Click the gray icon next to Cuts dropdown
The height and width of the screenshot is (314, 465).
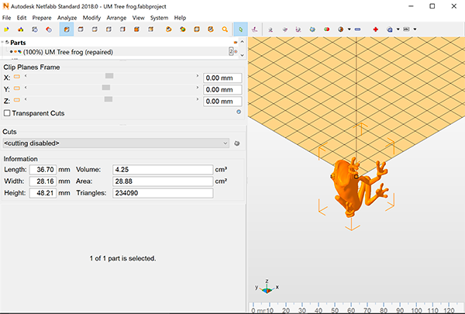click(236, 143)
